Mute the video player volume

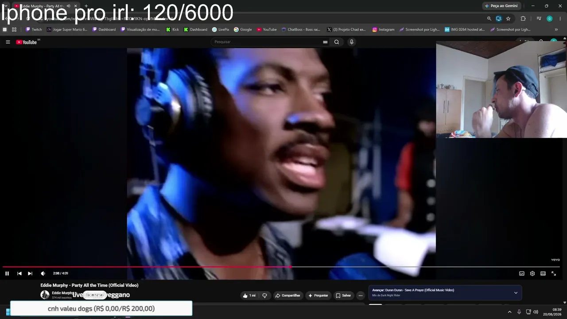coord(43,273)
